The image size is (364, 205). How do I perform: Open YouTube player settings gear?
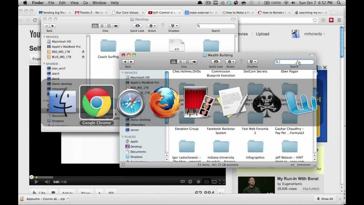coord(190,182)
